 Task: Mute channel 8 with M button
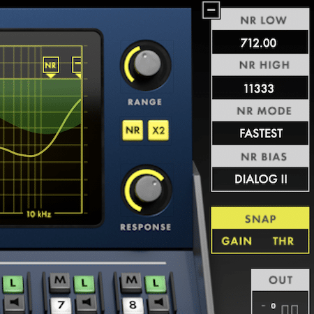click(131, 281)
